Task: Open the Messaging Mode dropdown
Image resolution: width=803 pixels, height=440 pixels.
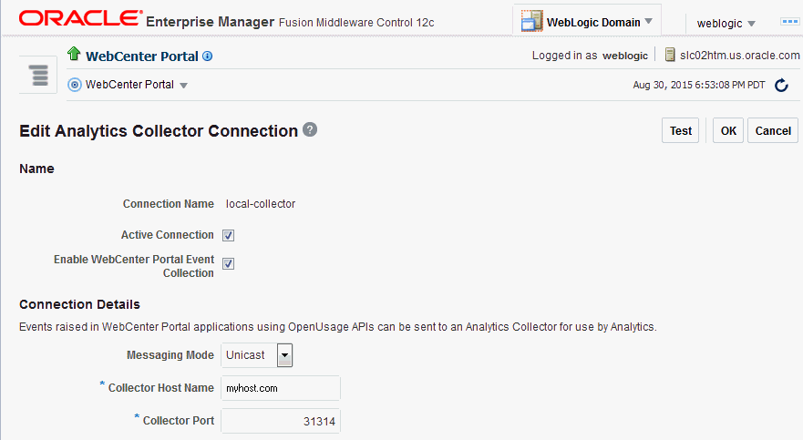Action: [284, 355]
